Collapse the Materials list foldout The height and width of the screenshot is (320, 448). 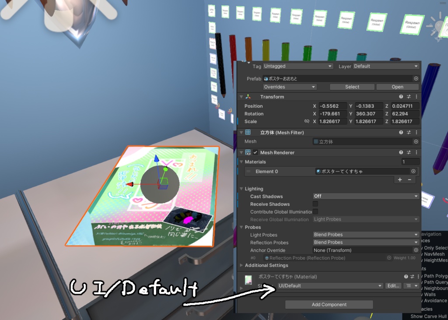[241, 162]
